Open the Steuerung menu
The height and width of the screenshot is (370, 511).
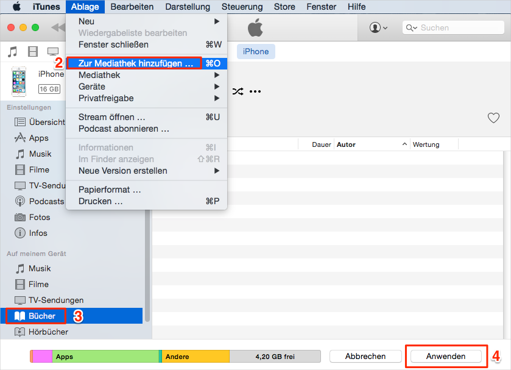(242, 7)
